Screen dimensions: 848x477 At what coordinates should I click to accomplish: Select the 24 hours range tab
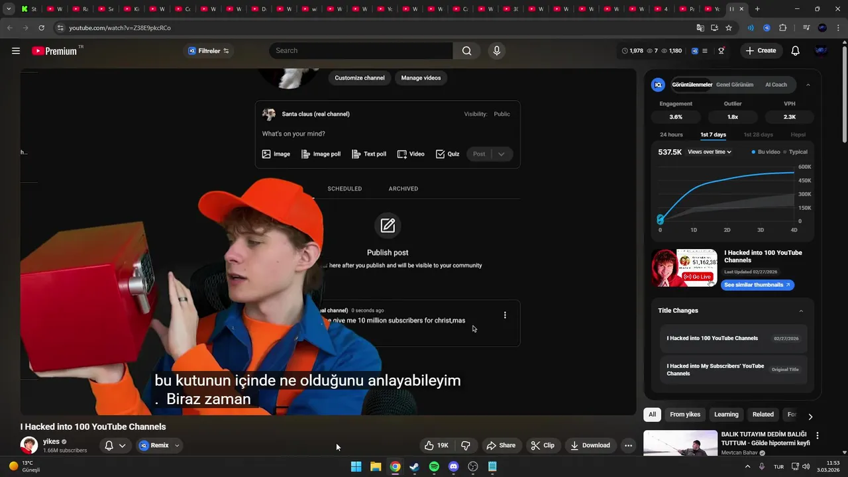tap(671, 134)
